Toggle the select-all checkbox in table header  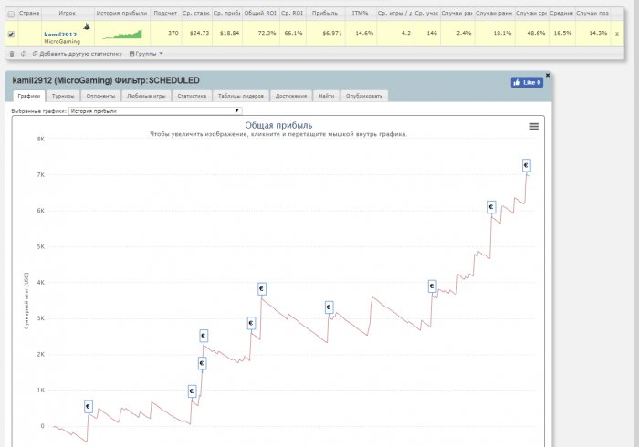click(11, 14)
